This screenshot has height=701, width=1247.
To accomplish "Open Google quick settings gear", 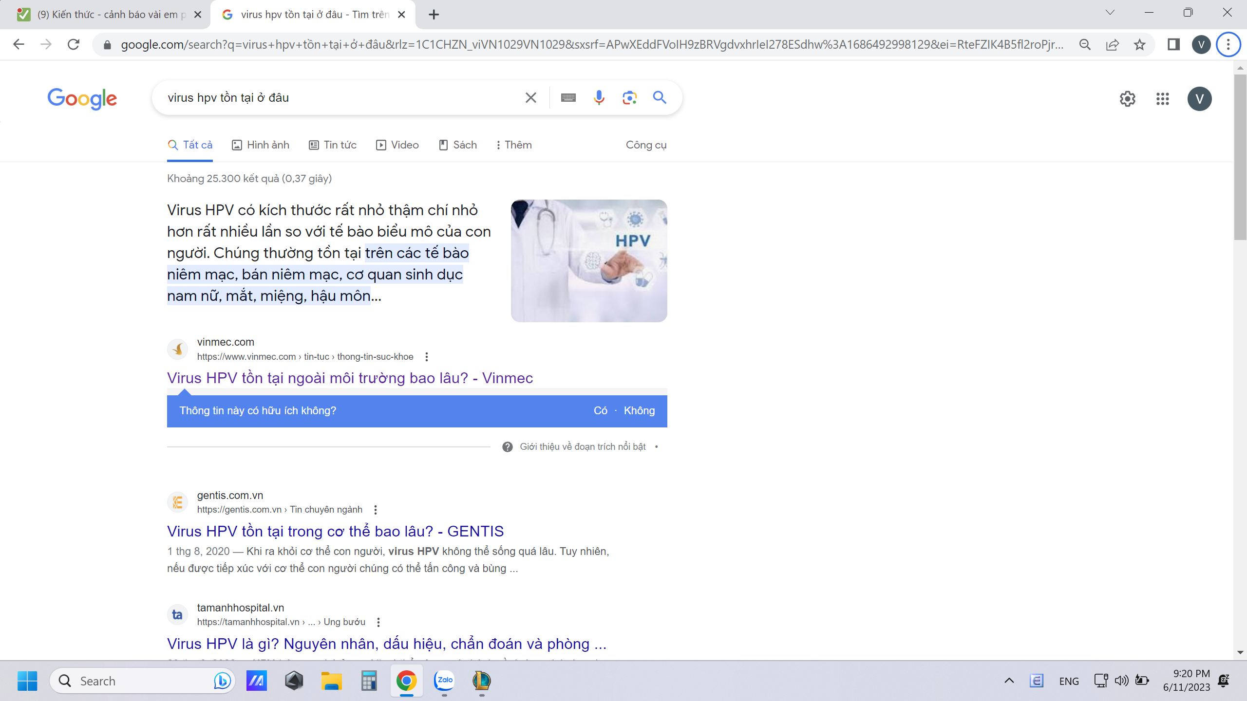I will pos(1127,99).
